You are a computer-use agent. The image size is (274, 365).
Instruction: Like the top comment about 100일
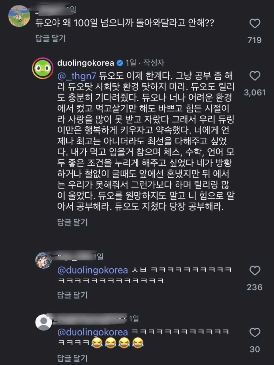click(x=255, y=24)
